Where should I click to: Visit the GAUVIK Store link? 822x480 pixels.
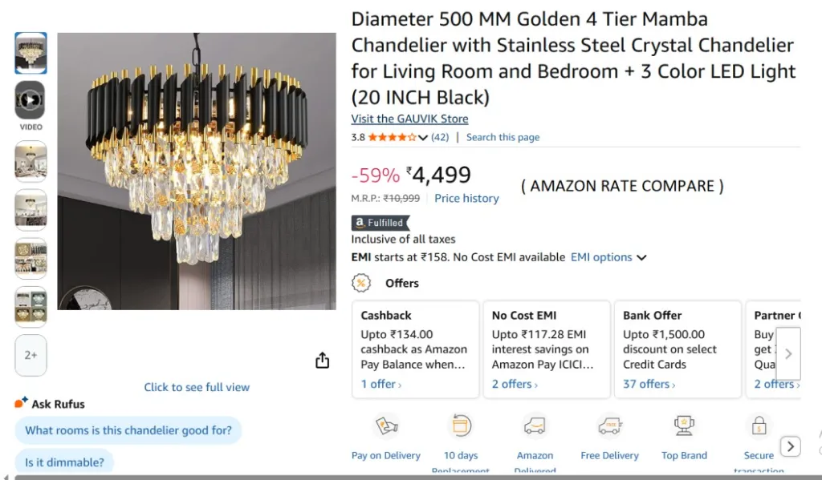(x=409, y=119)
